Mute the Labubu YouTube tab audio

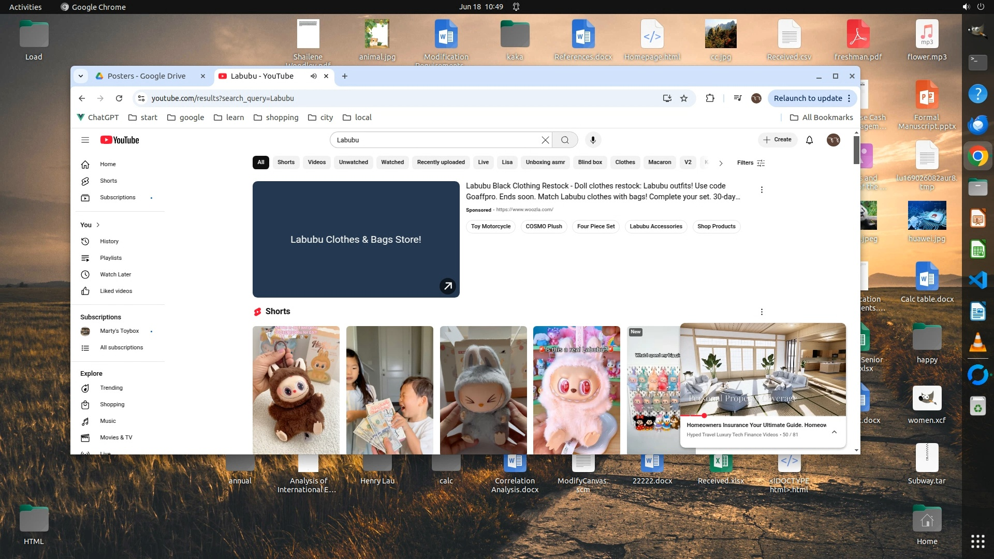point(313,76)
